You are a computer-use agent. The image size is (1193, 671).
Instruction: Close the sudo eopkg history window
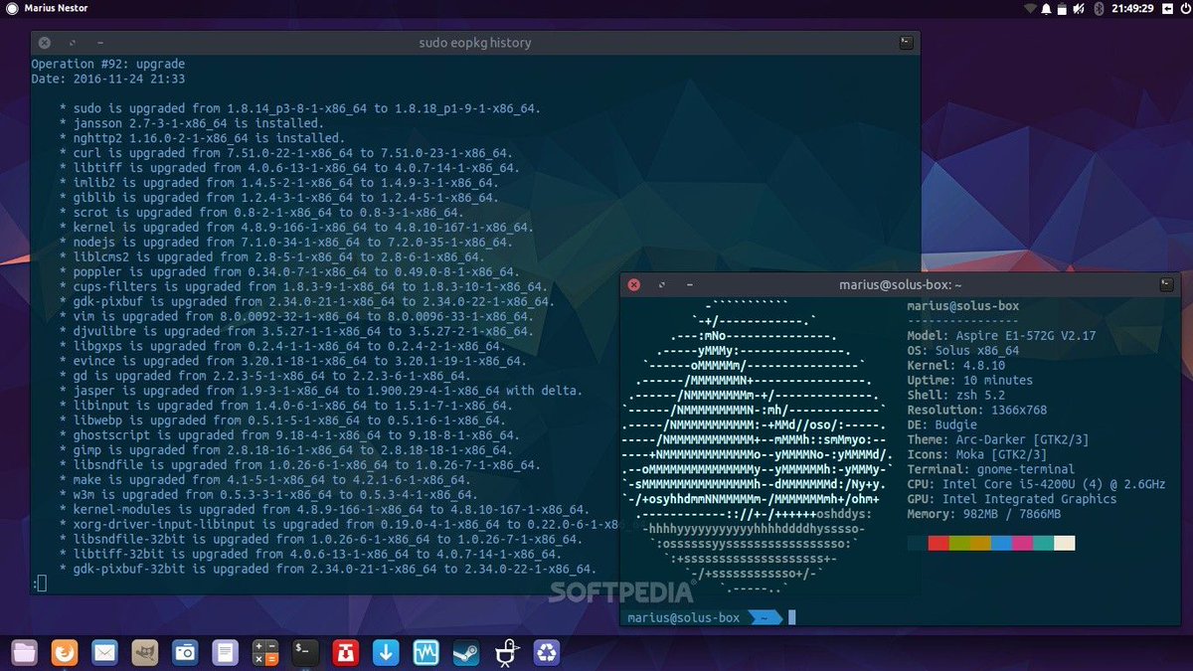[x=45, y=43]
